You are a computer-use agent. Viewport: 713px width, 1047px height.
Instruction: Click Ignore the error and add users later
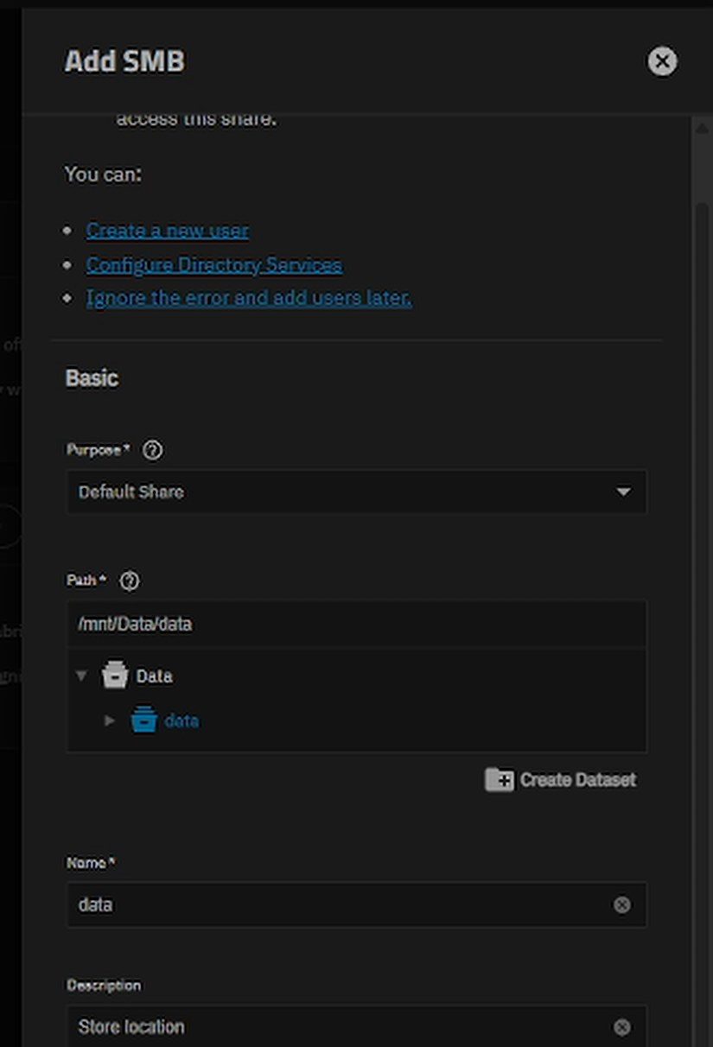click(248, 298)
